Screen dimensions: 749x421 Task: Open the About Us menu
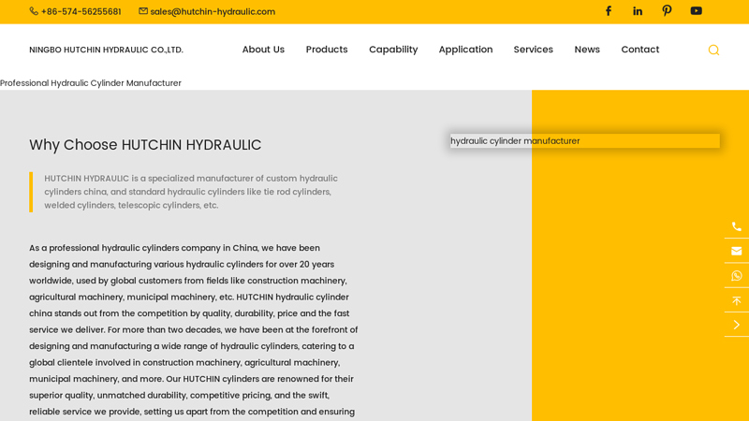263,50
